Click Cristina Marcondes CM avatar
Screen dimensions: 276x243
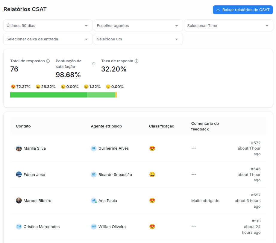point(19,227)
